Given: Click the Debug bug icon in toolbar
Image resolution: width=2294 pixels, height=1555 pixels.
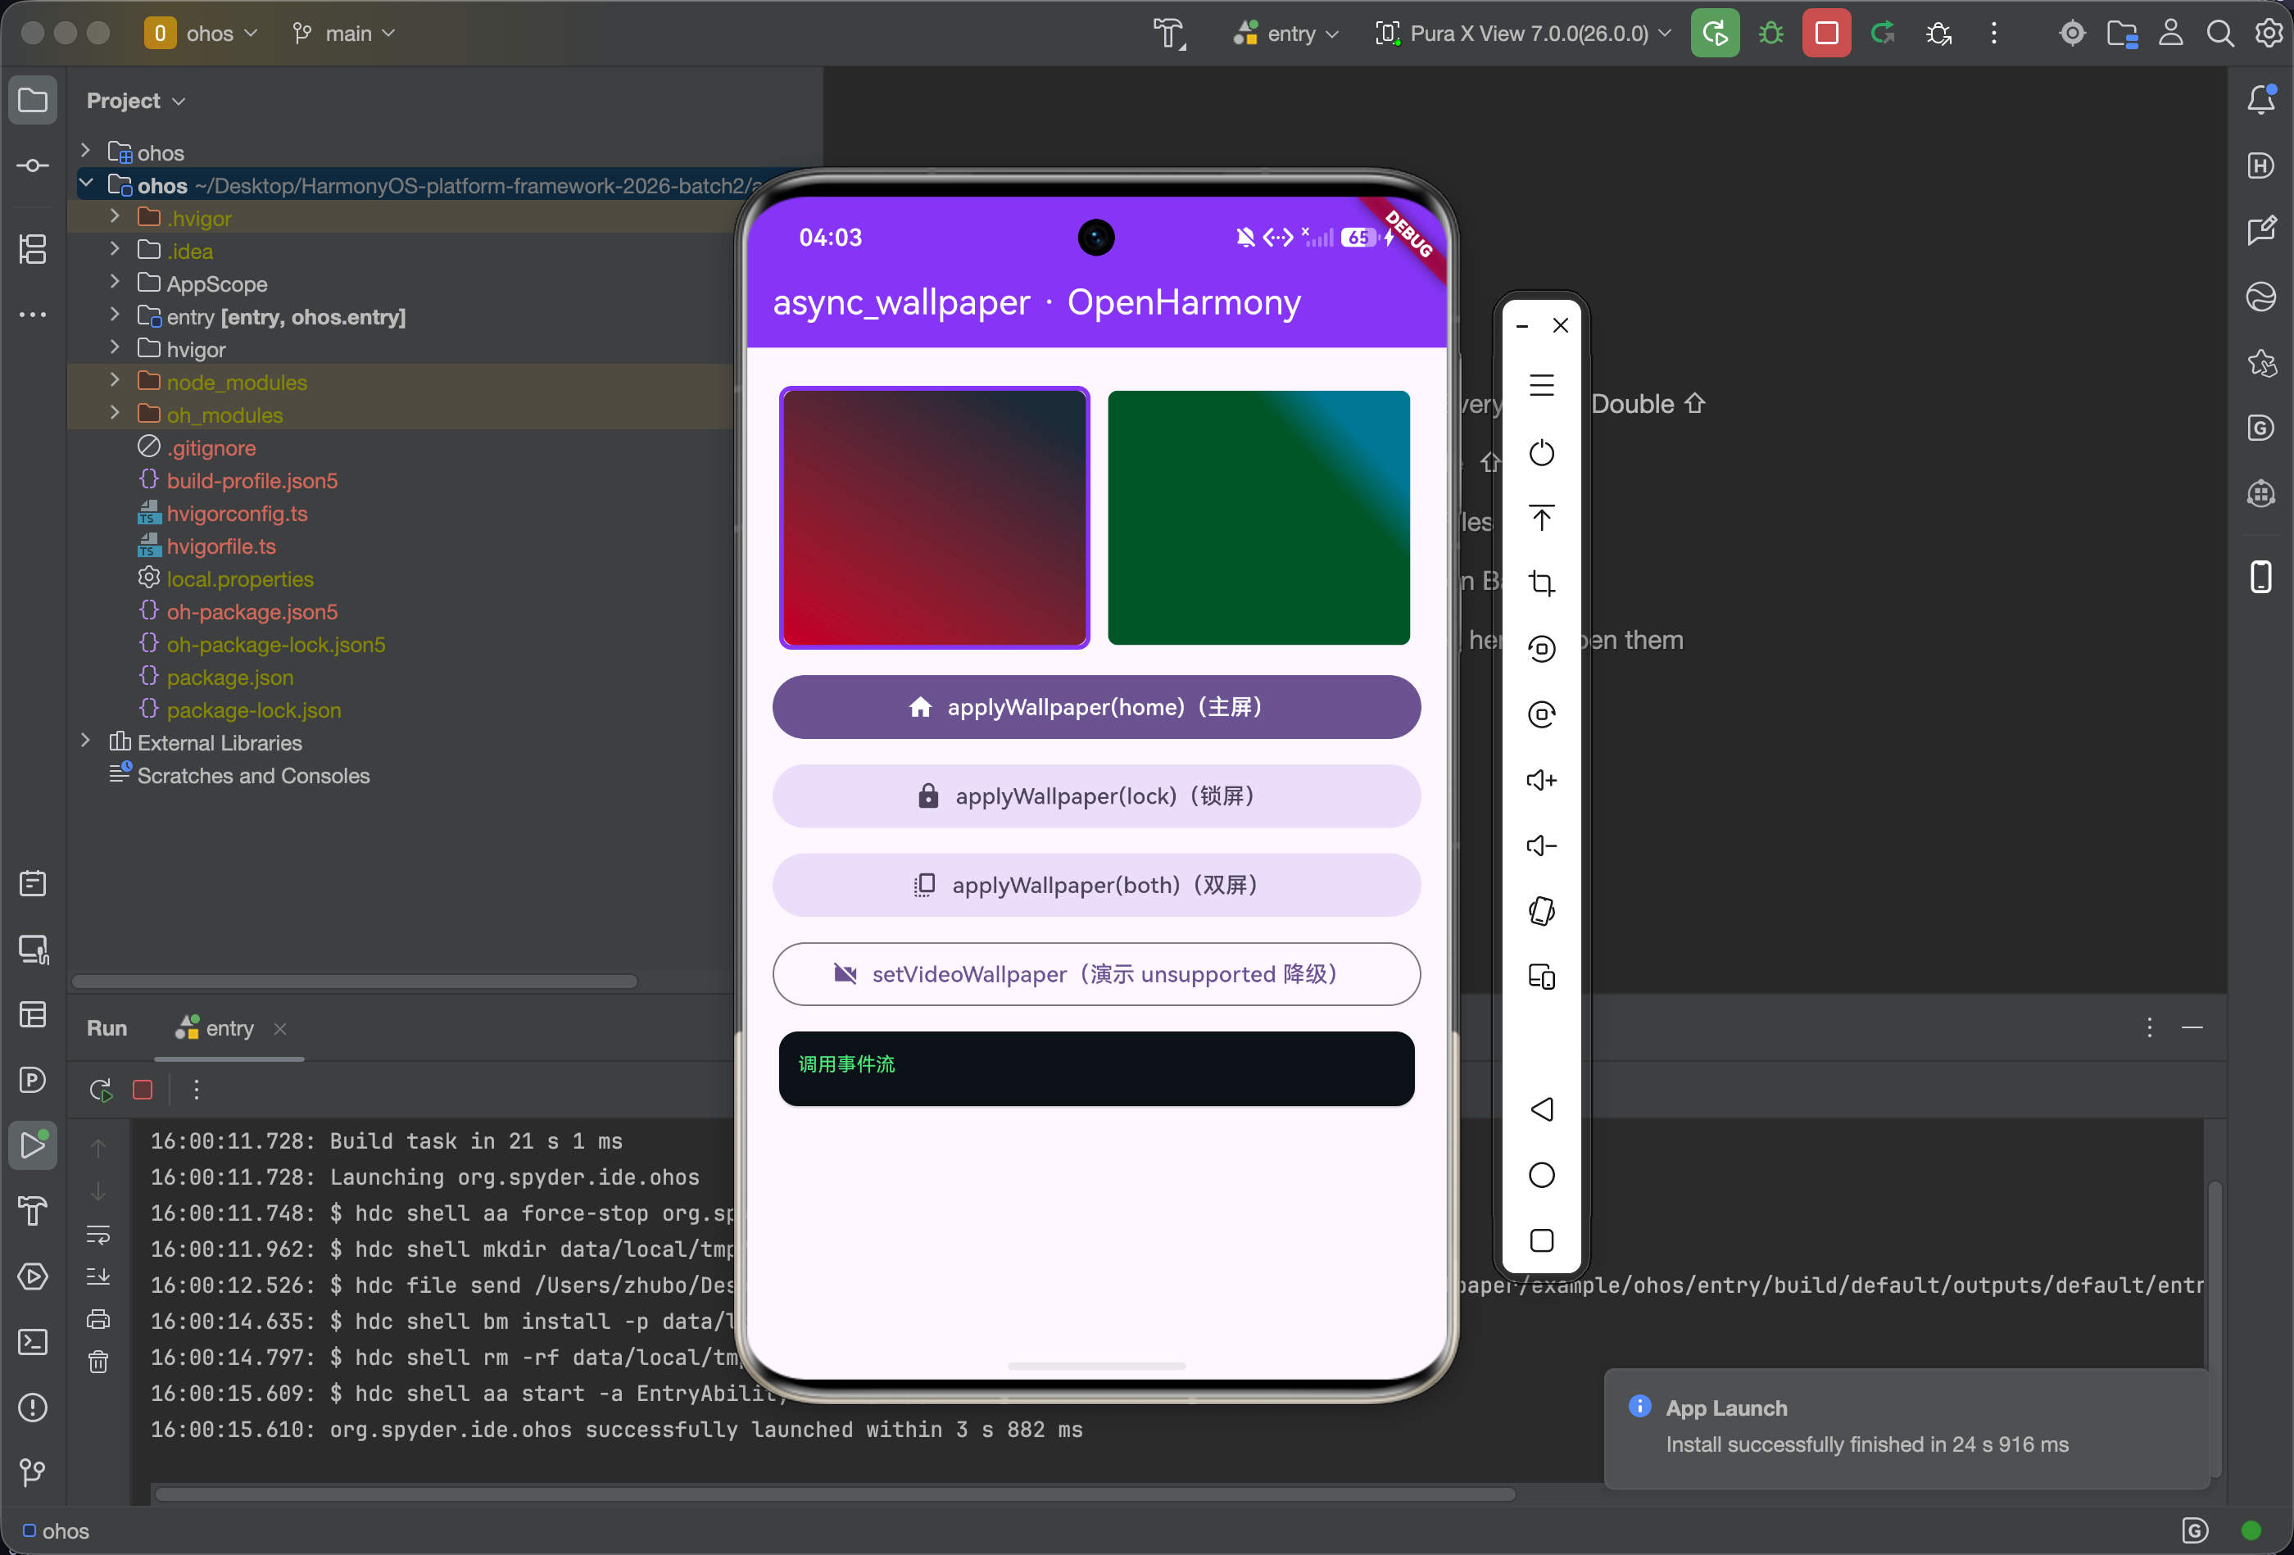Looking at the screenshot, I should point(1770,34).
